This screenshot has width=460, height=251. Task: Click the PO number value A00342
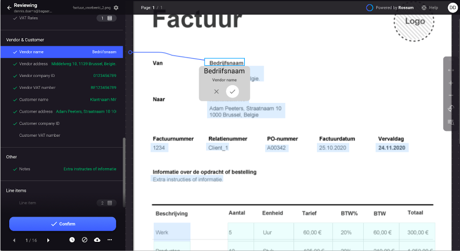pos(277,148)
